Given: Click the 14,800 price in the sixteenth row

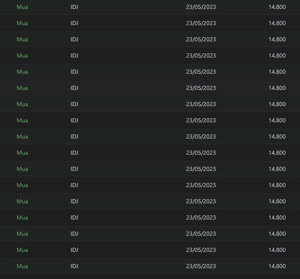Looking at the screenshot, I should tap(277, 250).
